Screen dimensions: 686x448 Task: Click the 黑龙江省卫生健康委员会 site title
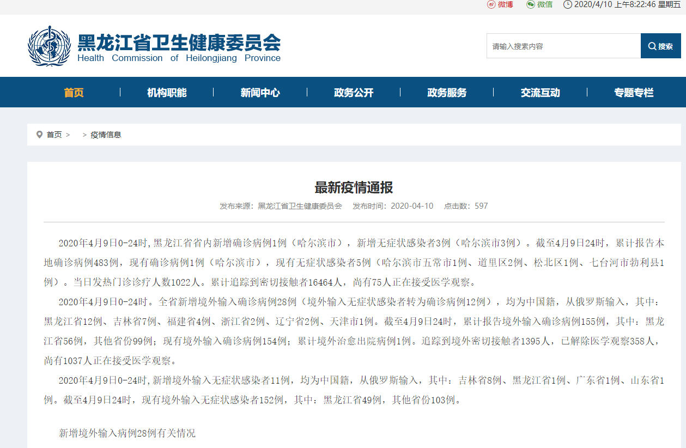point(179,43)
